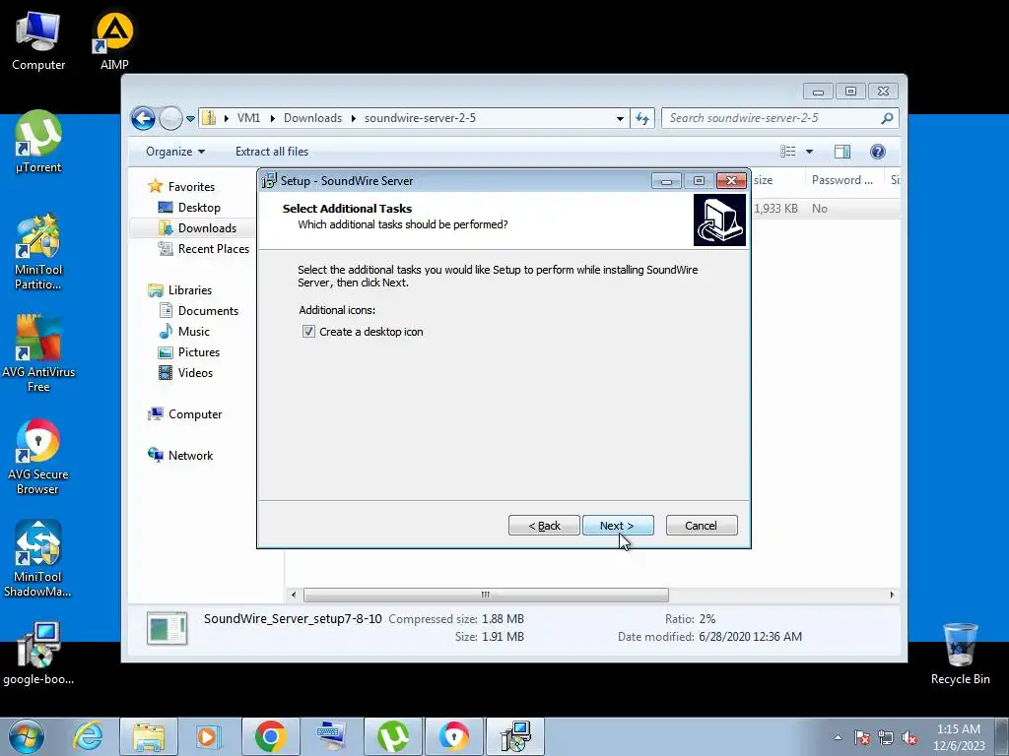The image size is (1009, 756).
Task: Select Pictures library
Action: [x=198, y=352]
